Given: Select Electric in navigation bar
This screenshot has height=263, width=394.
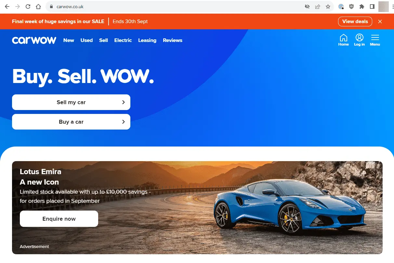Looking at the screenshot, I should point(123,40).
